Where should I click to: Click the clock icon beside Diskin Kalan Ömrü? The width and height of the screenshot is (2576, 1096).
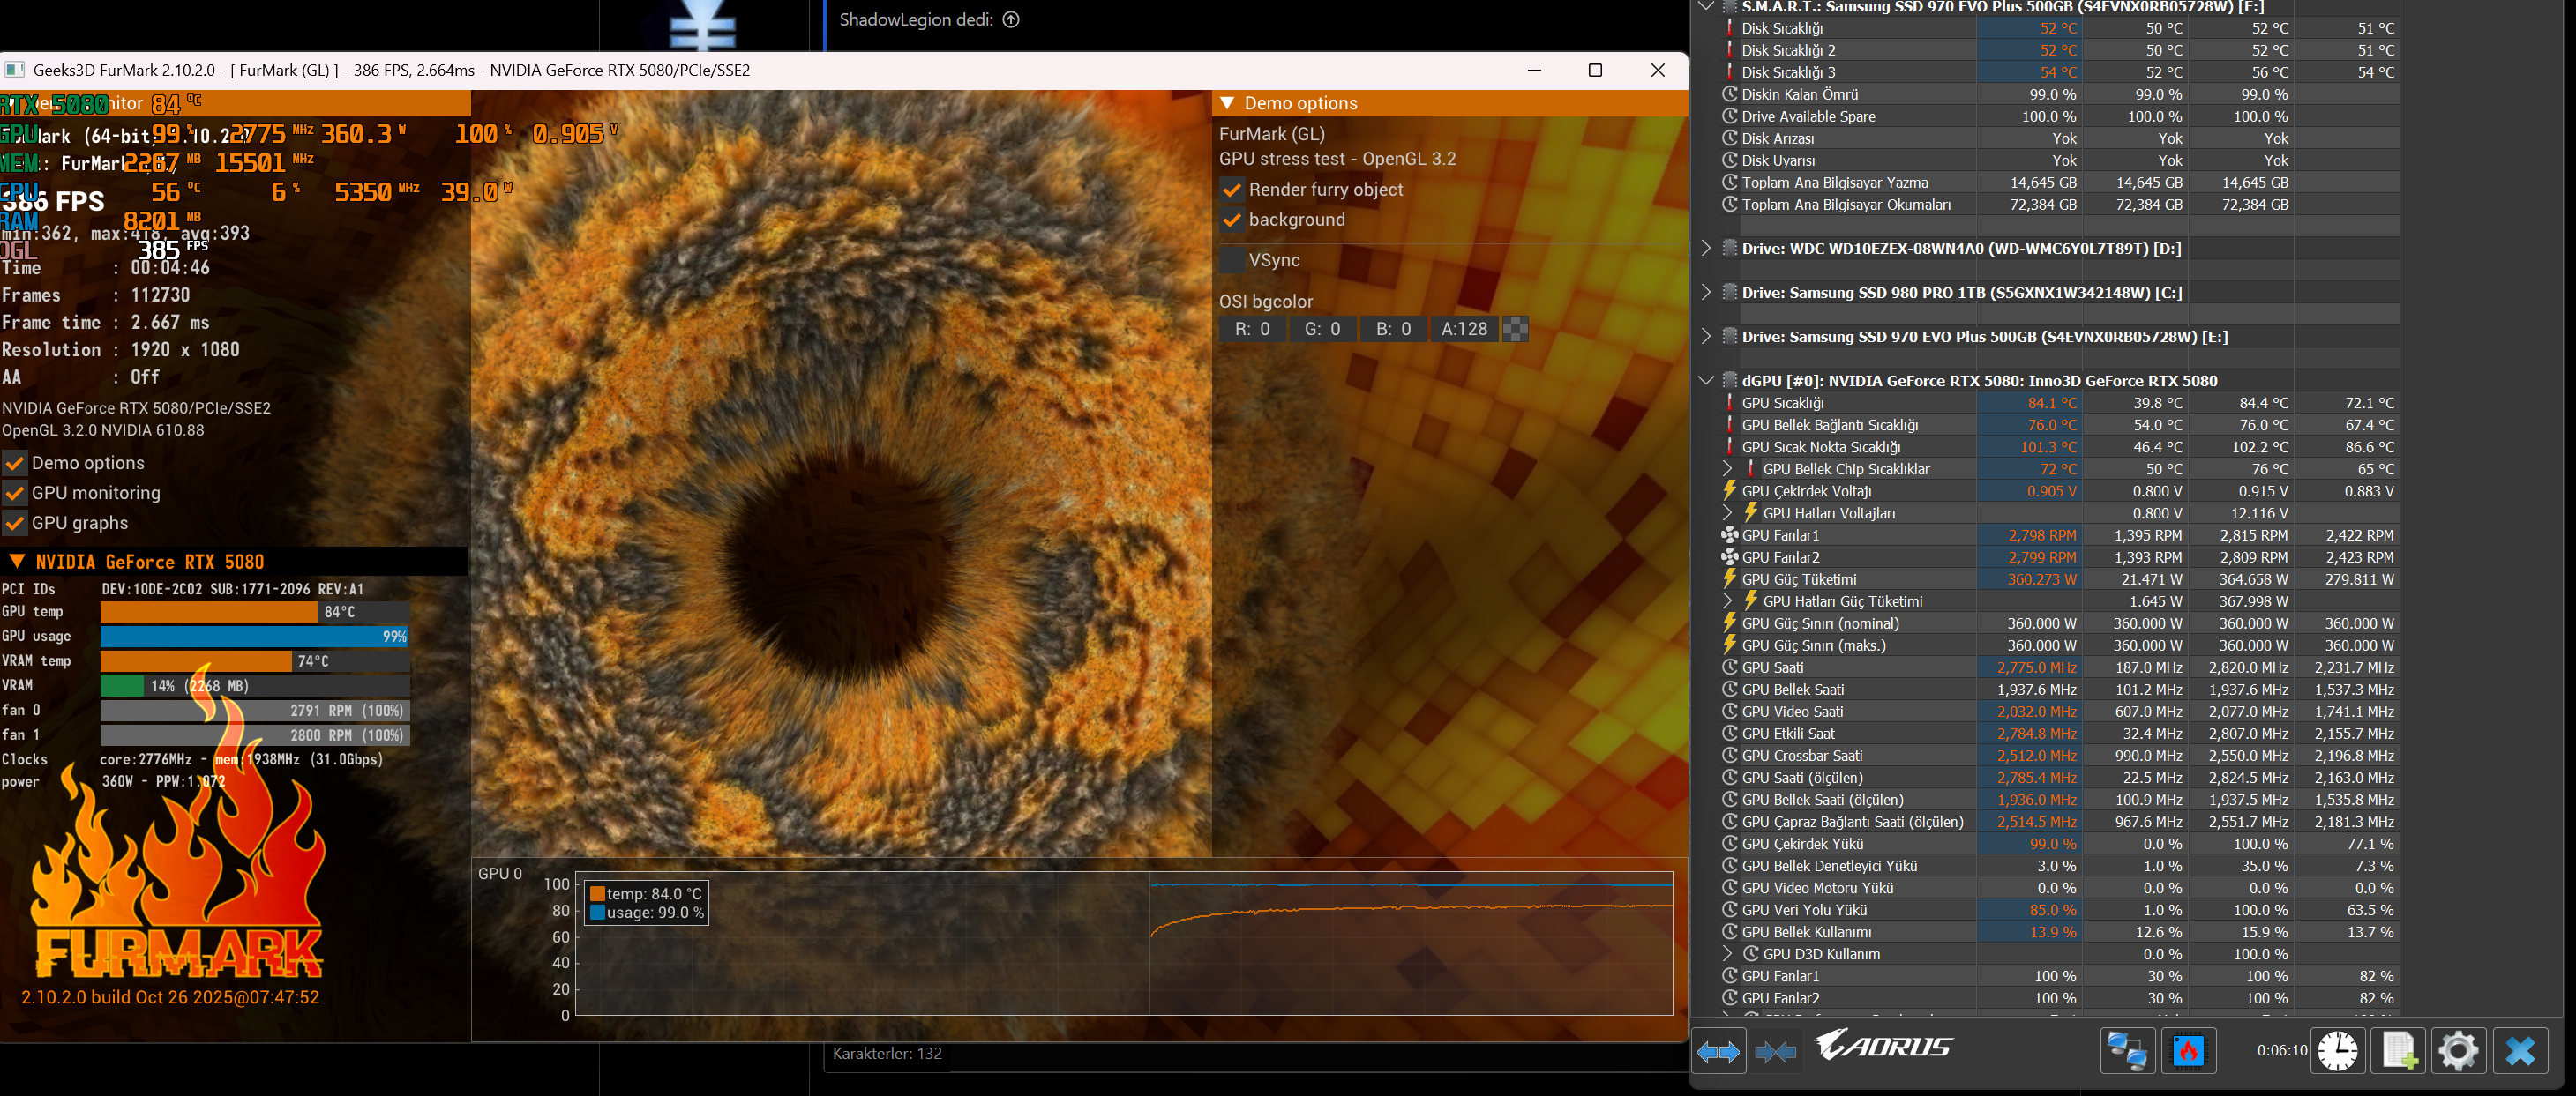click(x=1729, y=94)
